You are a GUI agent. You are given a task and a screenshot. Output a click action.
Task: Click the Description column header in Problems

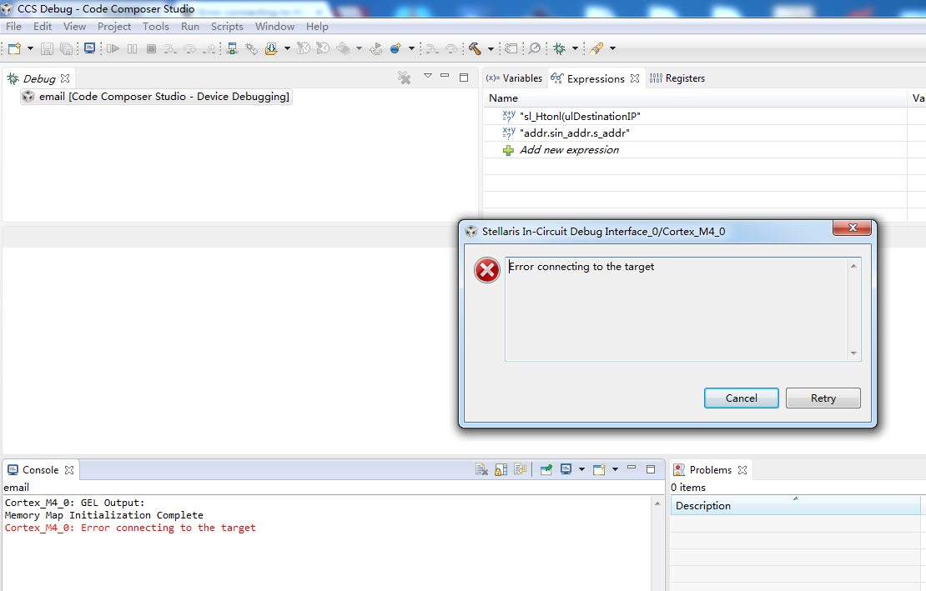tap(796, 505)
